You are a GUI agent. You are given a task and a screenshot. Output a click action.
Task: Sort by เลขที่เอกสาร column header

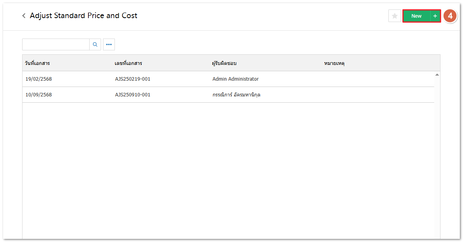tap(128, 63)
